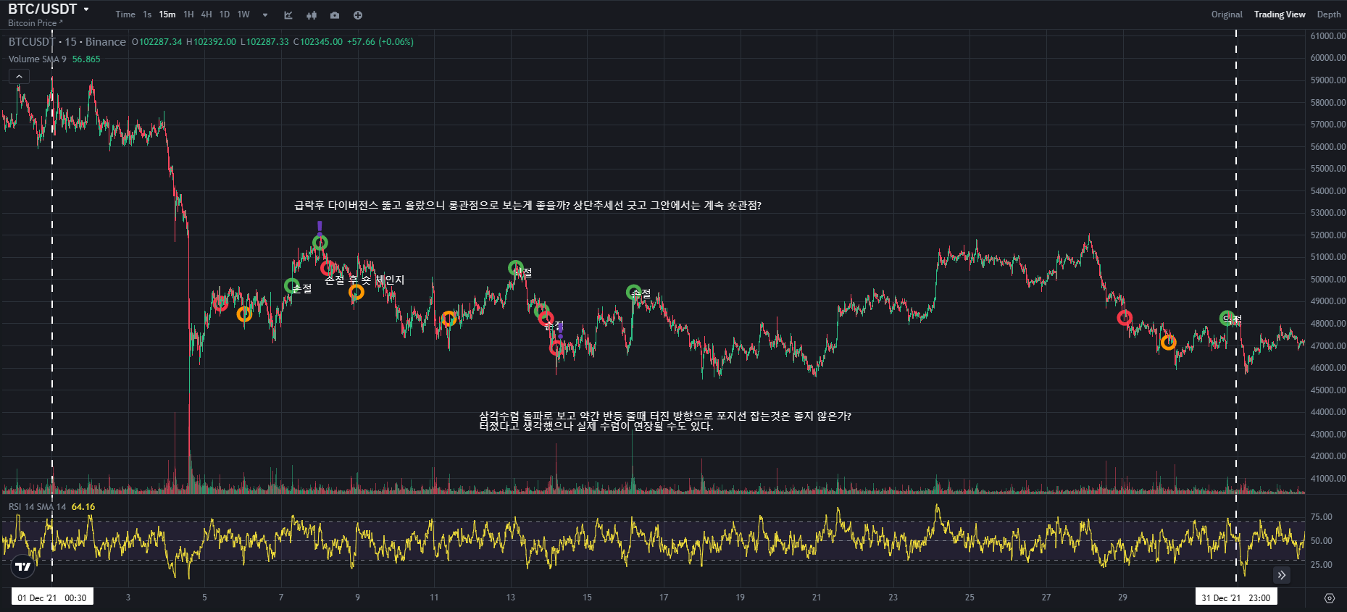Click the change value +57.66 (+0.06%)
Viewport: 1347px width, 612px height.
pos(380,42)
